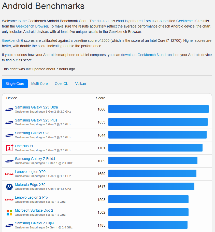Switch to the Multi-Core tab
Viewport: 215px width, 232px height.
39,84
